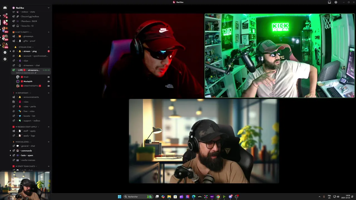Open Task View from the taskbar

click(157, 197)
